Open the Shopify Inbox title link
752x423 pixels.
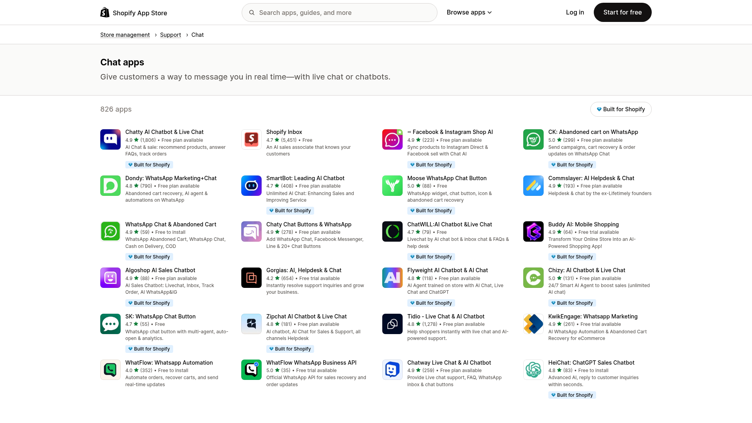(x=284, y=132)
